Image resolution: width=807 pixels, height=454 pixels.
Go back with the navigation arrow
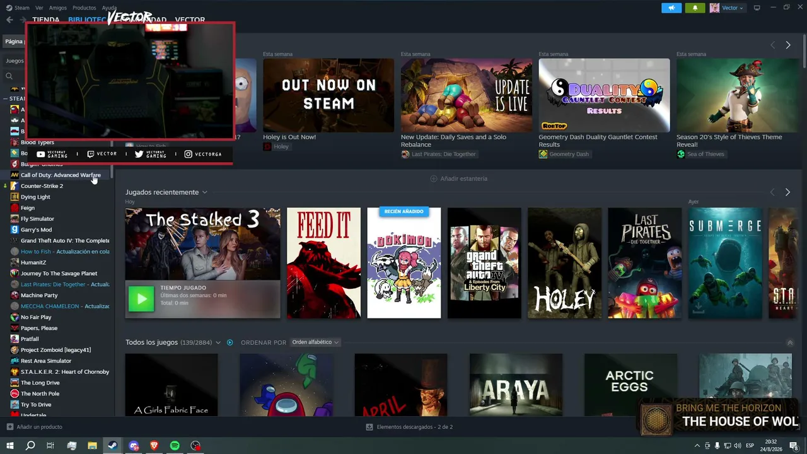(x=9, y=20)
